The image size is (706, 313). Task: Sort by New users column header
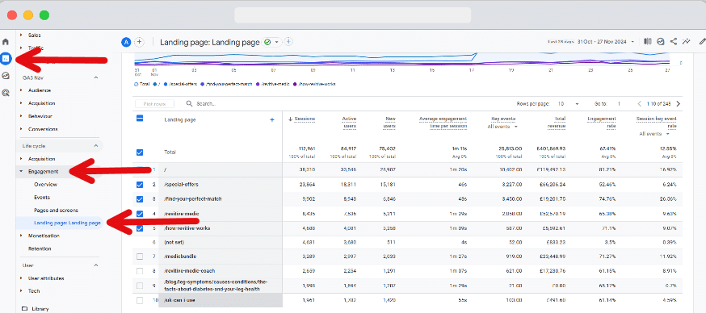click(x=390, y=123)
